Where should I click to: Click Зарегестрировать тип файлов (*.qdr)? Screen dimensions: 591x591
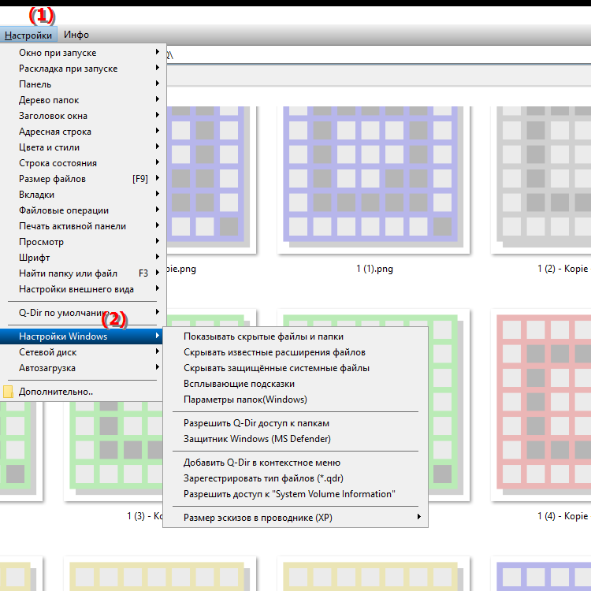point(295,478)
